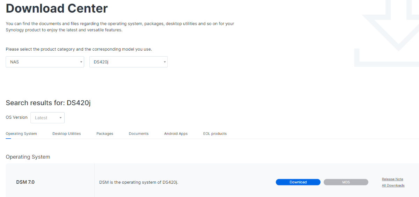The height and width of the screenshot is (197, 419).
Task: Select the Operating System tab
Action: point(21,133)
